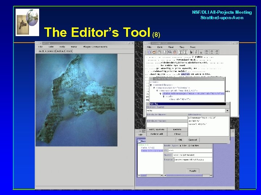Select the highlighted Folio 57v tree item
Viewport: 261px width, 195px height.
152,151
